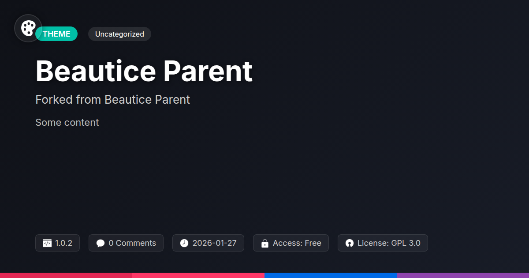Click the Some content description text
This screenshot has width=529, height=278.
[x=67, y=122]
